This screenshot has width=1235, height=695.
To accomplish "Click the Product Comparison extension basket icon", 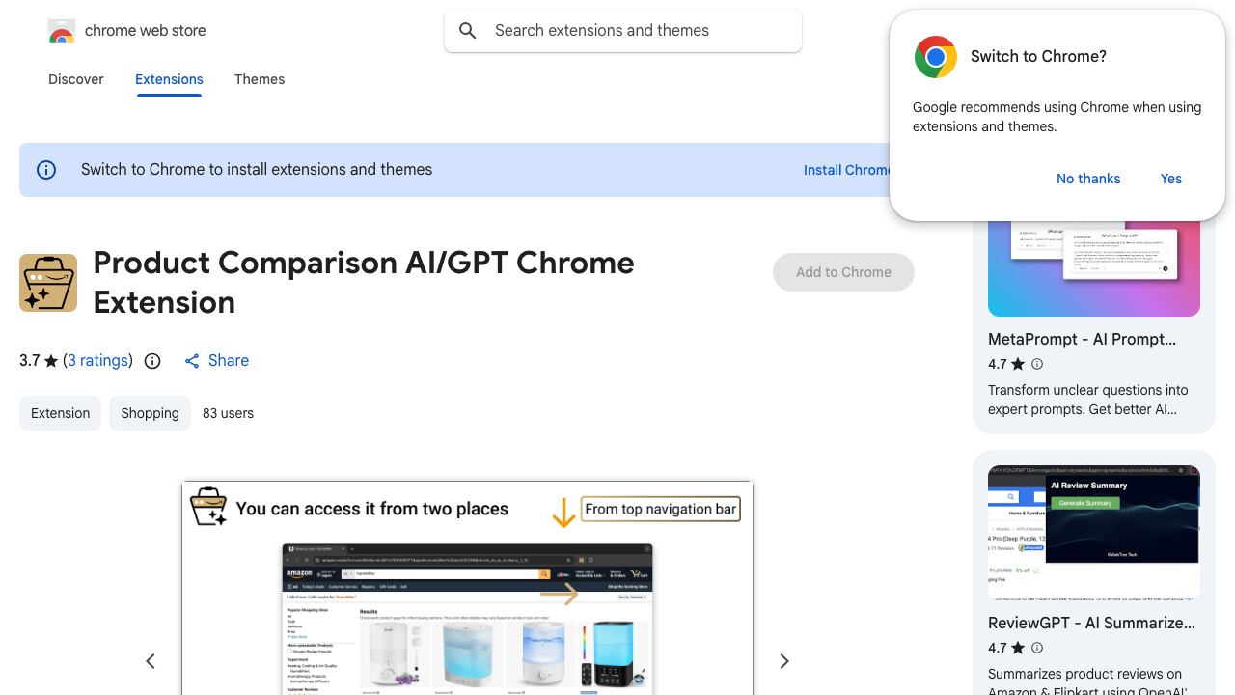I will [48, 283].
